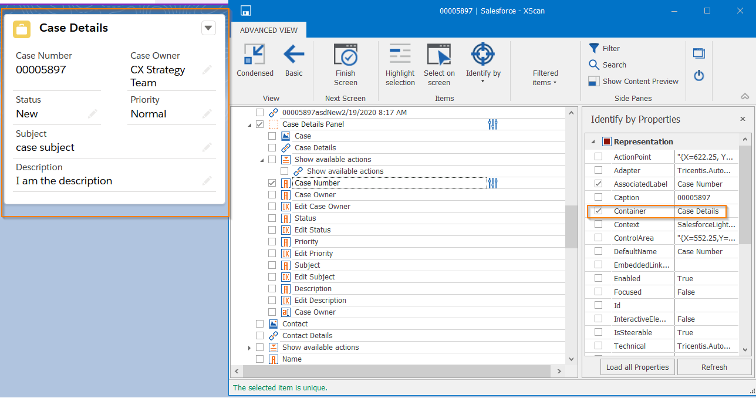Click the Finish Screen icon

(345, 55)
